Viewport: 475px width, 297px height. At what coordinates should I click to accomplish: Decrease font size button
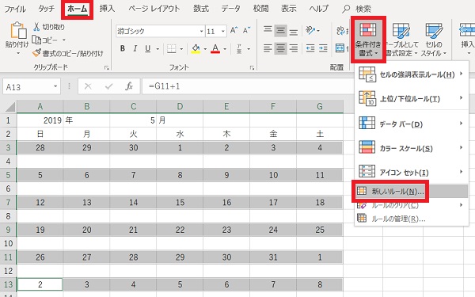pyautogui.click(x=246, y=30)
